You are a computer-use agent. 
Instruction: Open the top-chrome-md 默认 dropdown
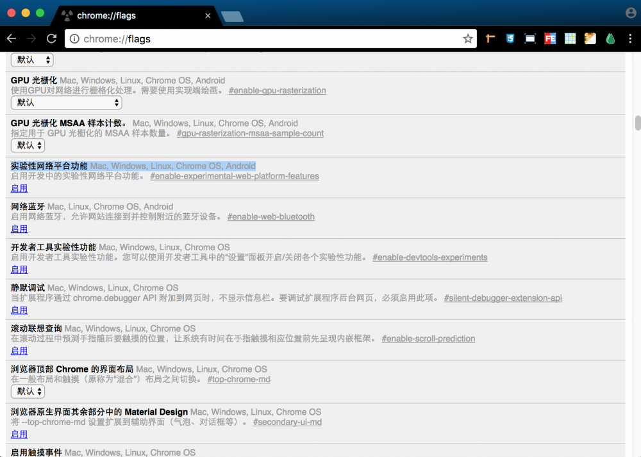point(28,391)
